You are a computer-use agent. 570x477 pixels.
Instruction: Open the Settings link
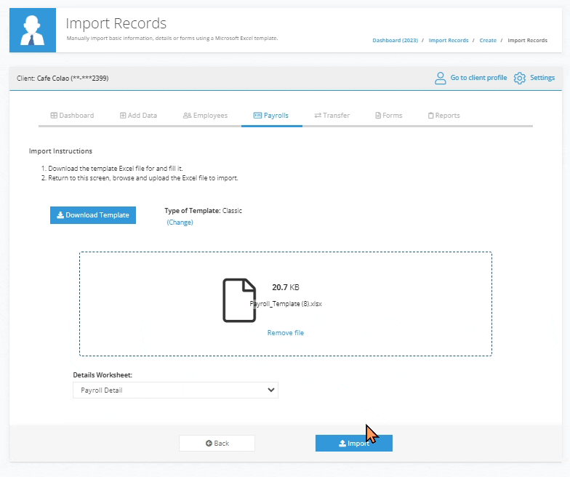coord(542,78)
